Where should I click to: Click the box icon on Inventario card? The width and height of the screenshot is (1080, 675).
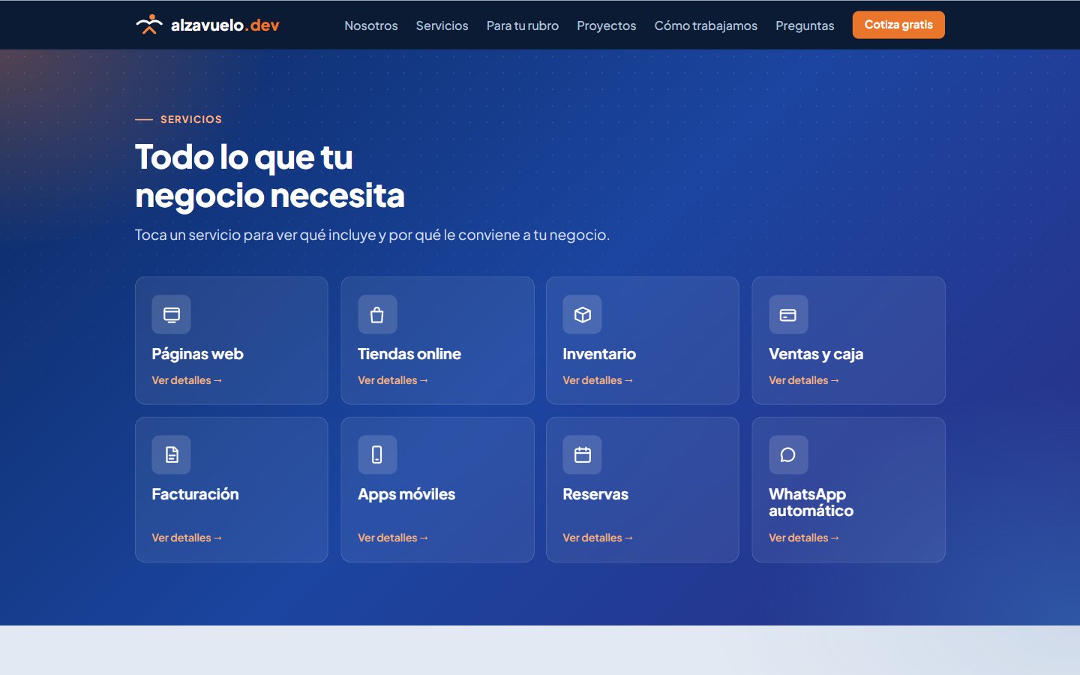pos(583,315)
